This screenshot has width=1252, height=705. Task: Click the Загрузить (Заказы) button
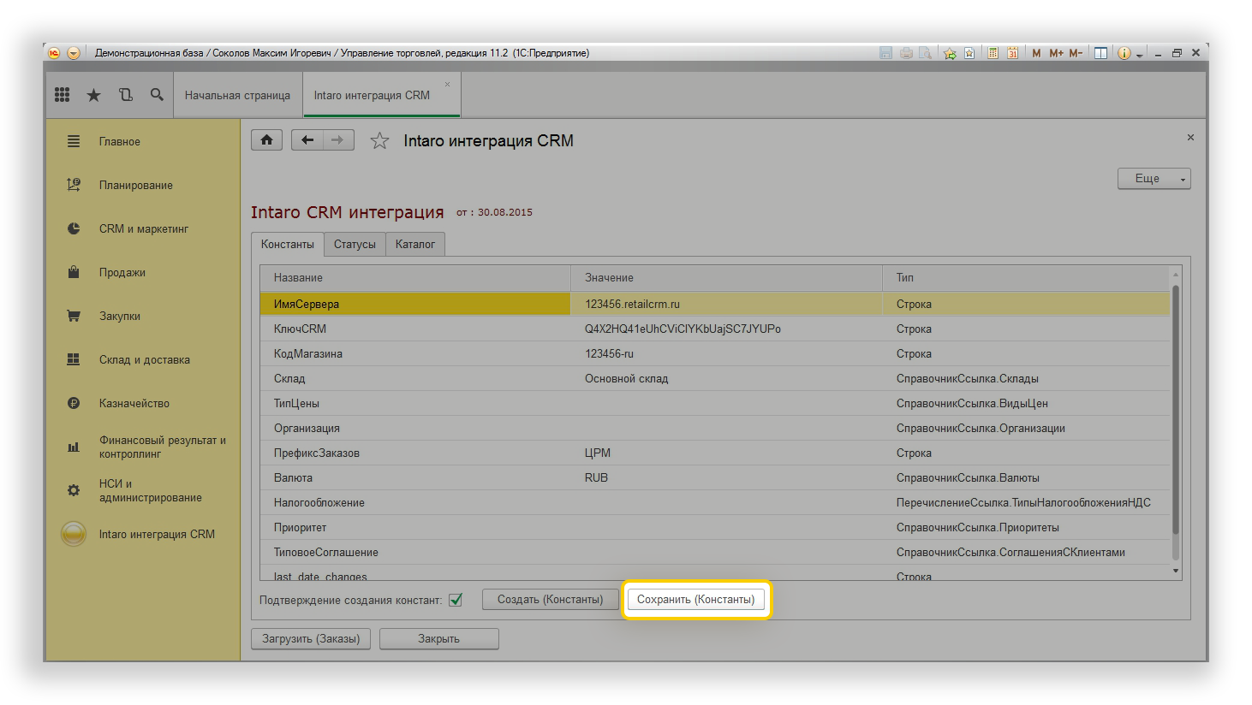coord(311,638)
